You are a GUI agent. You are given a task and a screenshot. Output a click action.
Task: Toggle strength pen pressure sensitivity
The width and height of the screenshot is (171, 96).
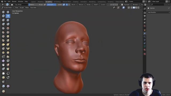tap(64, 5)
